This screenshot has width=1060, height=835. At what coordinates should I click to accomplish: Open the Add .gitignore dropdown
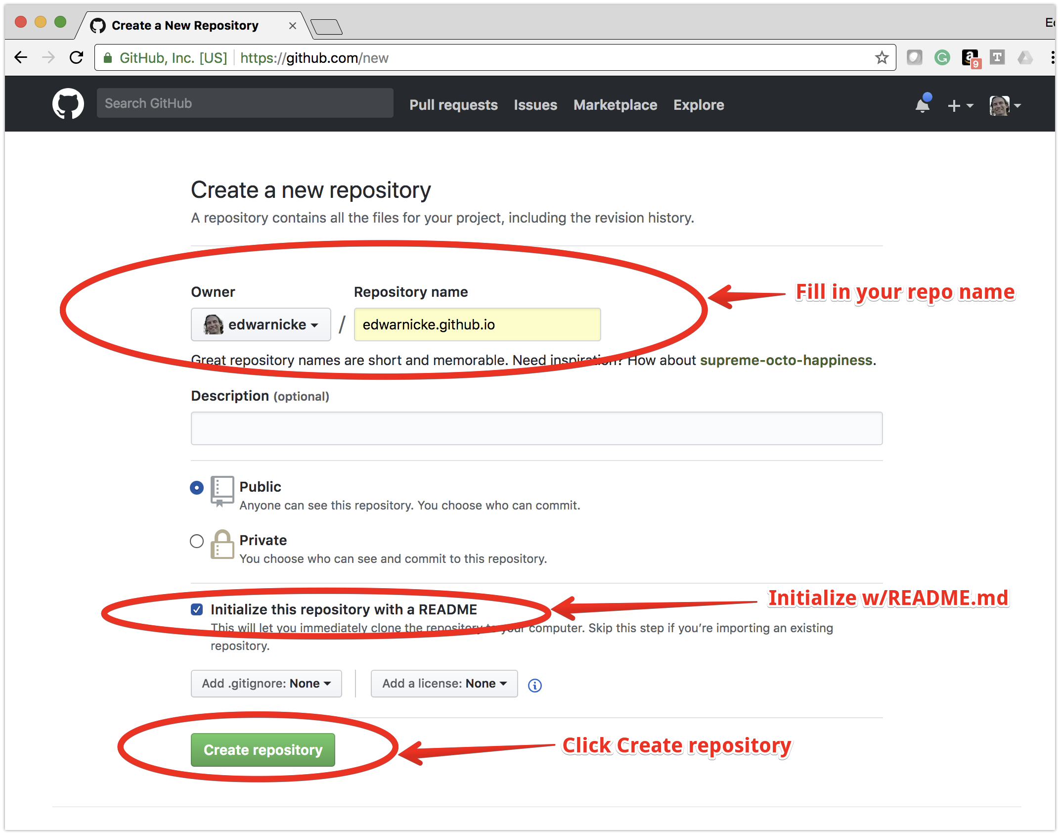tap(266, 684)
